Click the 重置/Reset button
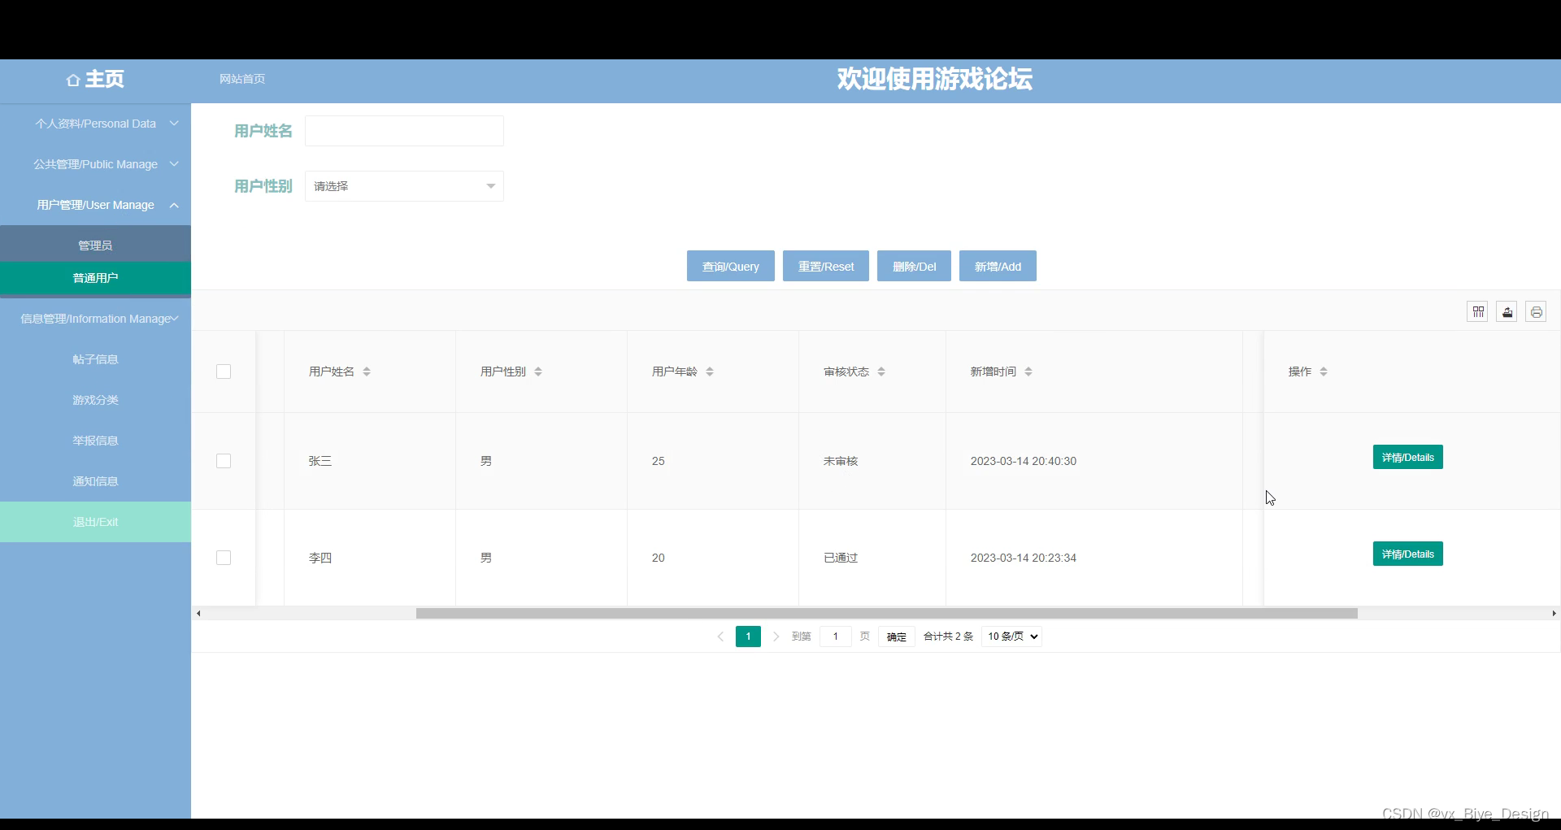 826,266
